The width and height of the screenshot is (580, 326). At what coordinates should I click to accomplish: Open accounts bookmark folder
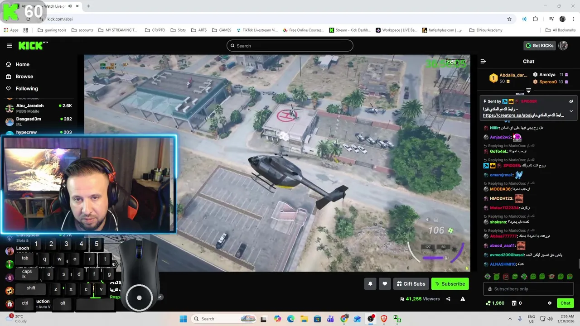[x=82, y=30]
